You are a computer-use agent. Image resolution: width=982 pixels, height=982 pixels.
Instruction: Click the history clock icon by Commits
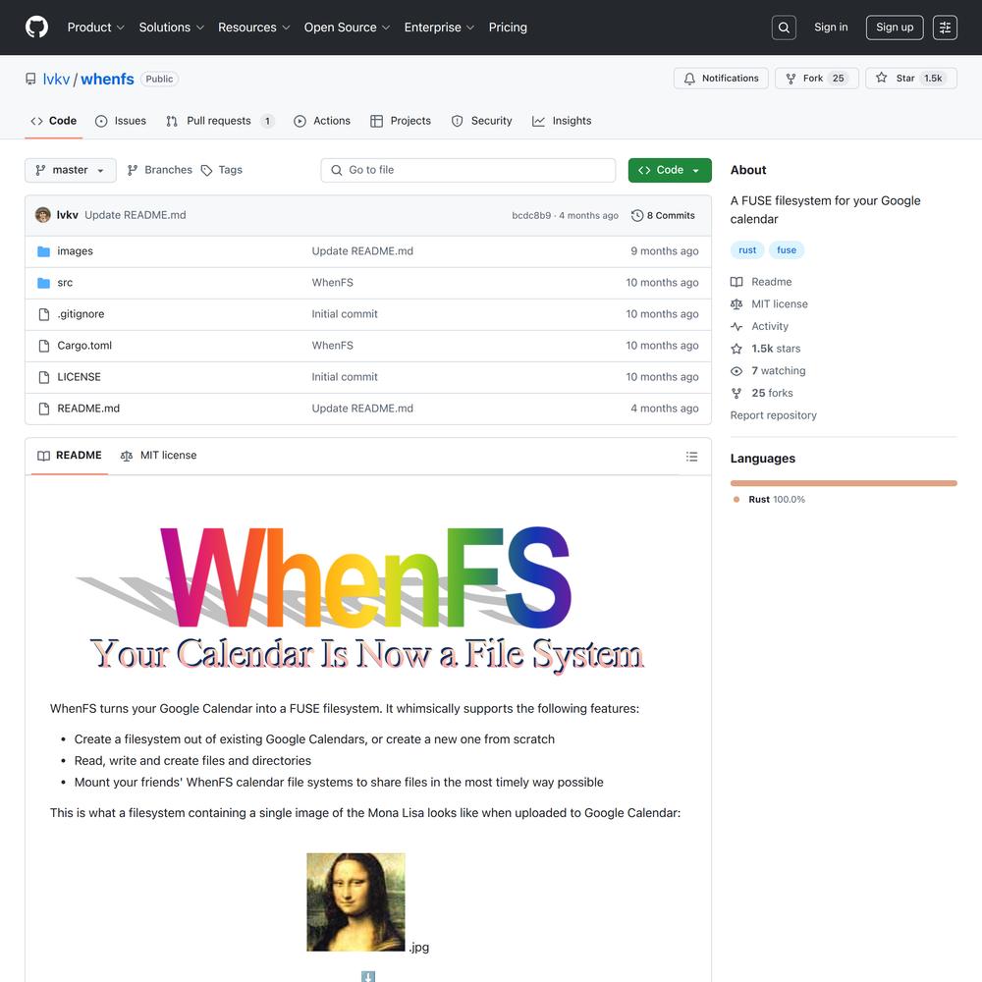pos(637,215)
